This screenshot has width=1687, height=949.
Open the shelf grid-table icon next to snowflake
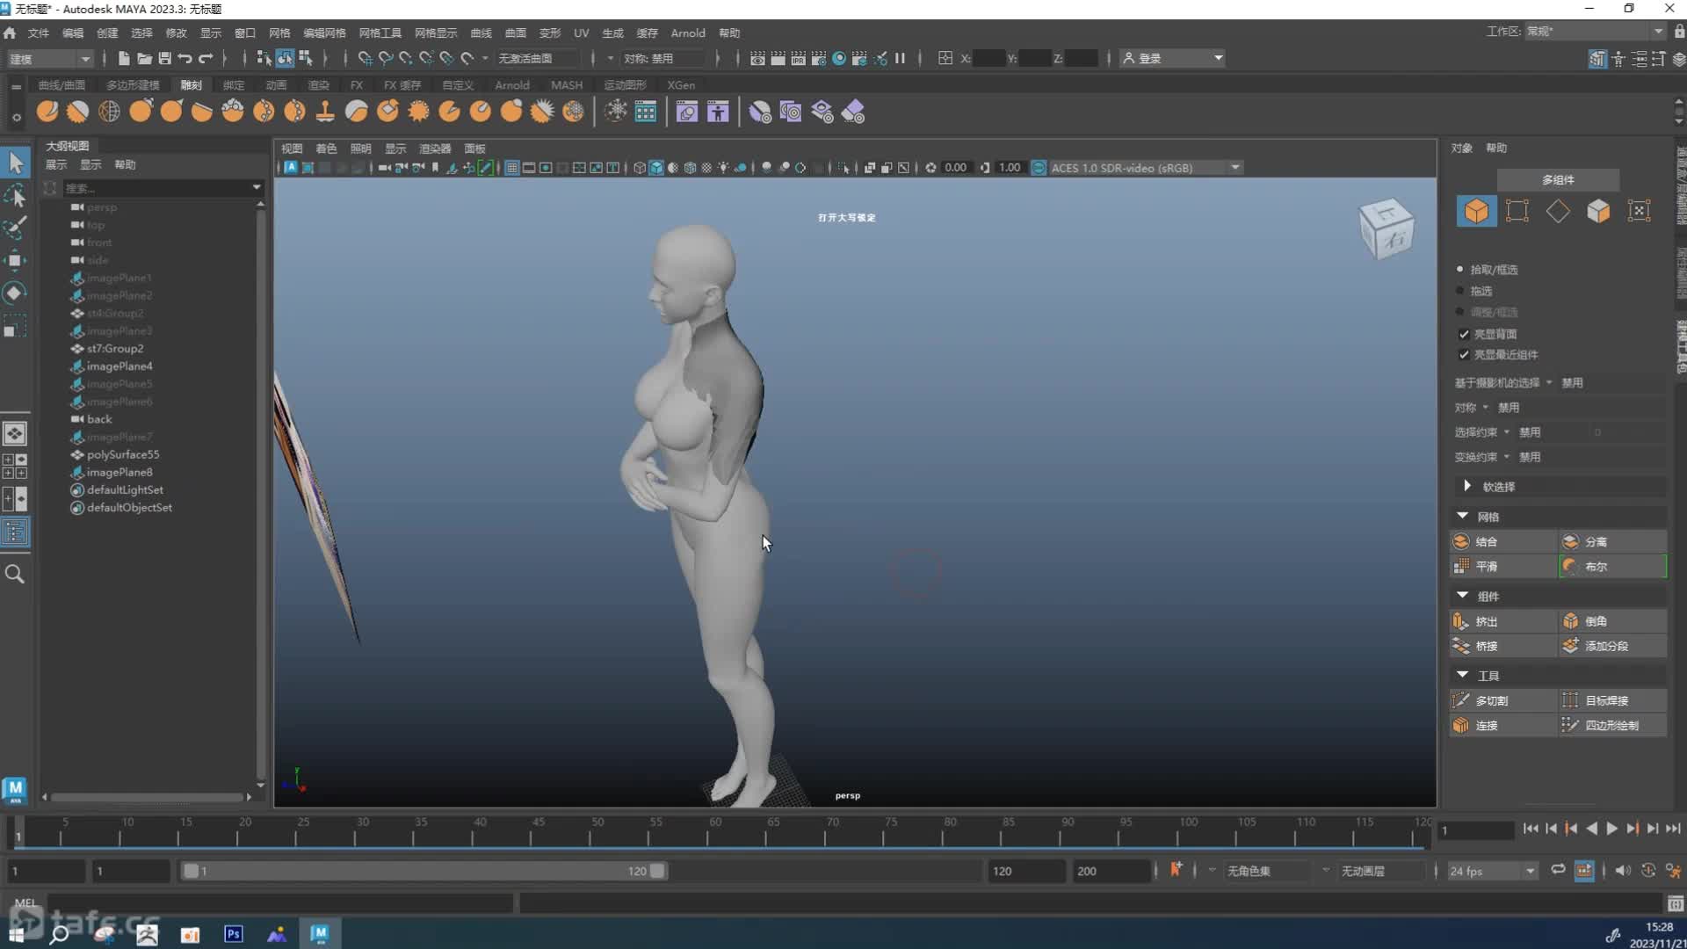[x=646, y=112]
